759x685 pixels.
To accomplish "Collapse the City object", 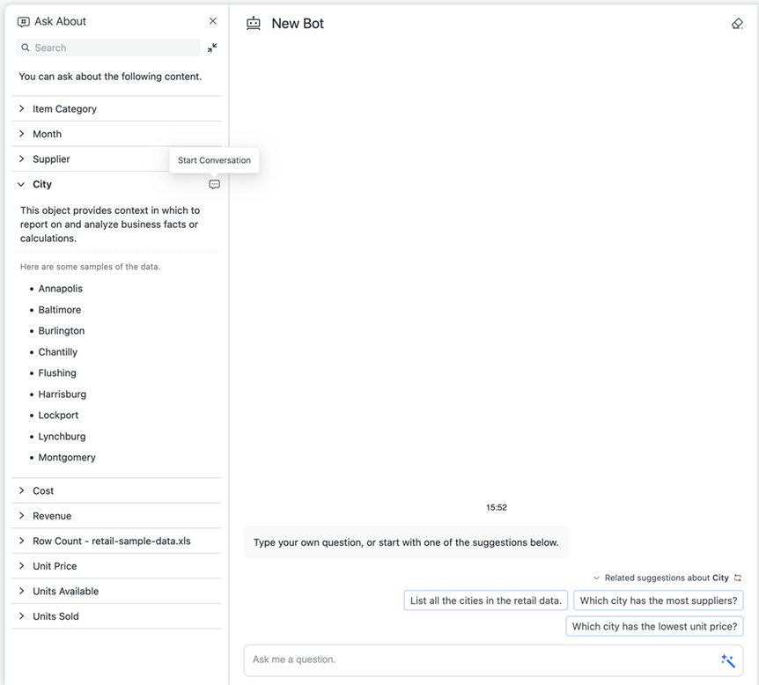I will pyautogui.click(x=21, y=185).
